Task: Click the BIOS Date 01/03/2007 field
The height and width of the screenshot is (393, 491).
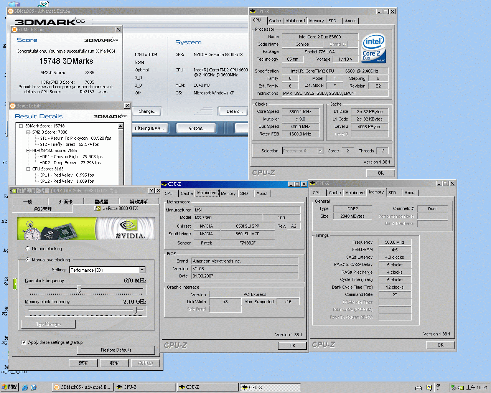Action: (245, 276)
